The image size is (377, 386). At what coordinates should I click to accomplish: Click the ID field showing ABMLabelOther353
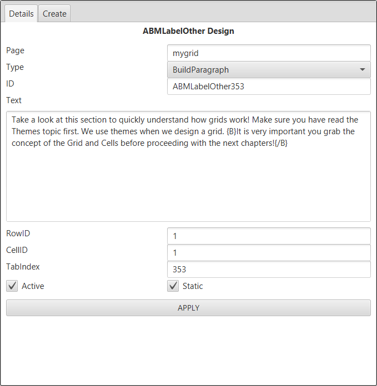pyautogui.click(x=269, y=87)
